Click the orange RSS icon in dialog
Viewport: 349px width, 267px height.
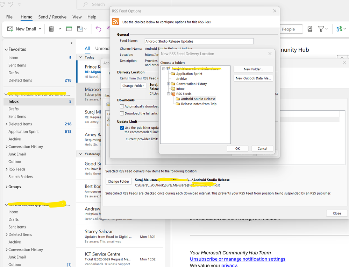[x=115, y=22]
